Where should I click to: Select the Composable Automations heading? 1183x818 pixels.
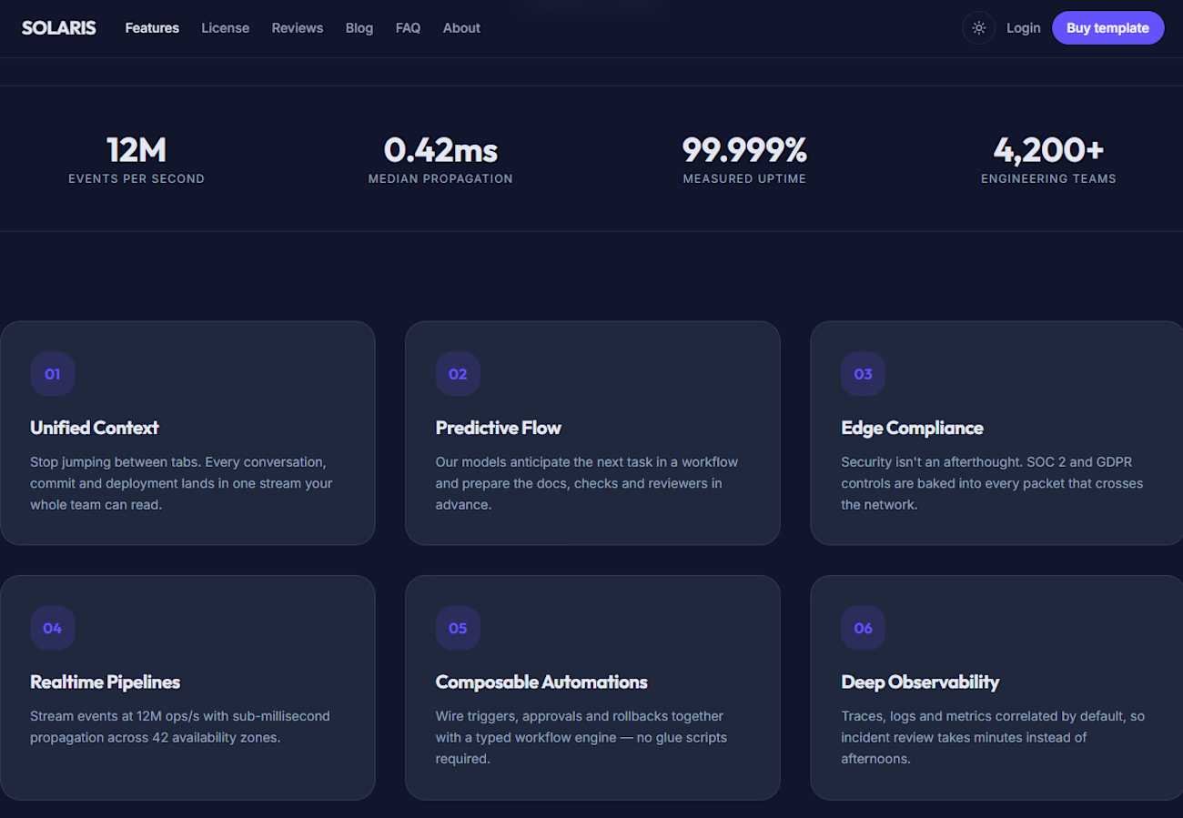tap(541, 682)
